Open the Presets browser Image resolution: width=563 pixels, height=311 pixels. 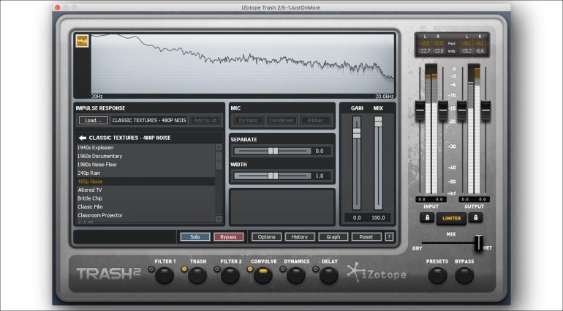(437, 276)
